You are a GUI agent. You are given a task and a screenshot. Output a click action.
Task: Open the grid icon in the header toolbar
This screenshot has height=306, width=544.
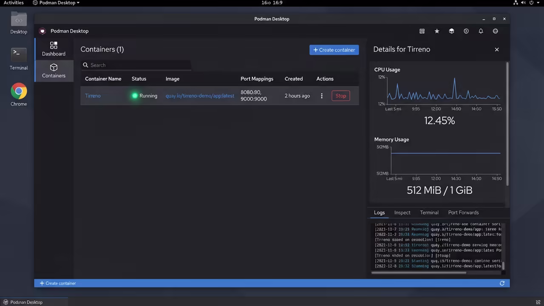422,31
